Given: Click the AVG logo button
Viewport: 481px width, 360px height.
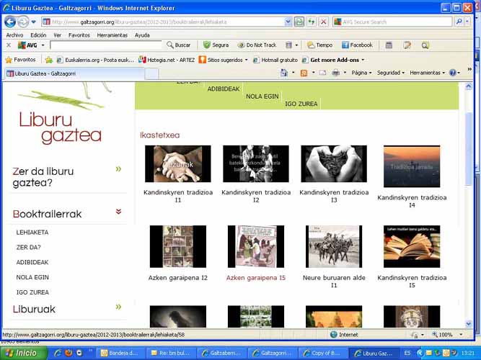Looking at the screenshot, I should [x=27, y=45].
